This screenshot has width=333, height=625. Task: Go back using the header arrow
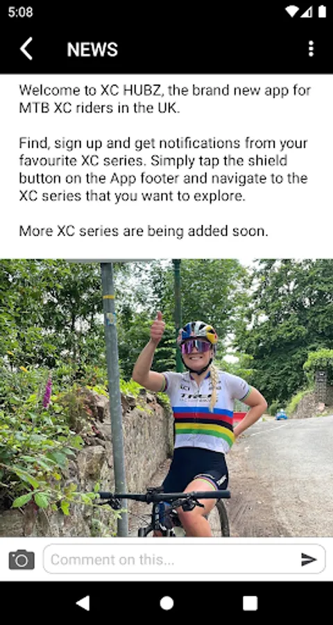(26, 49)
